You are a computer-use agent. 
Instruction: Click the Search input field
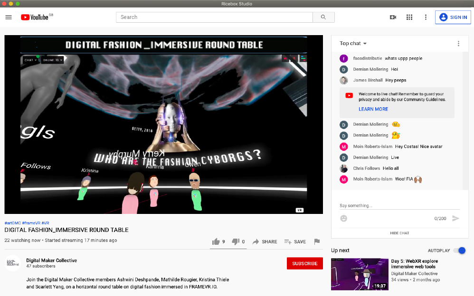(x=214, y=17)
